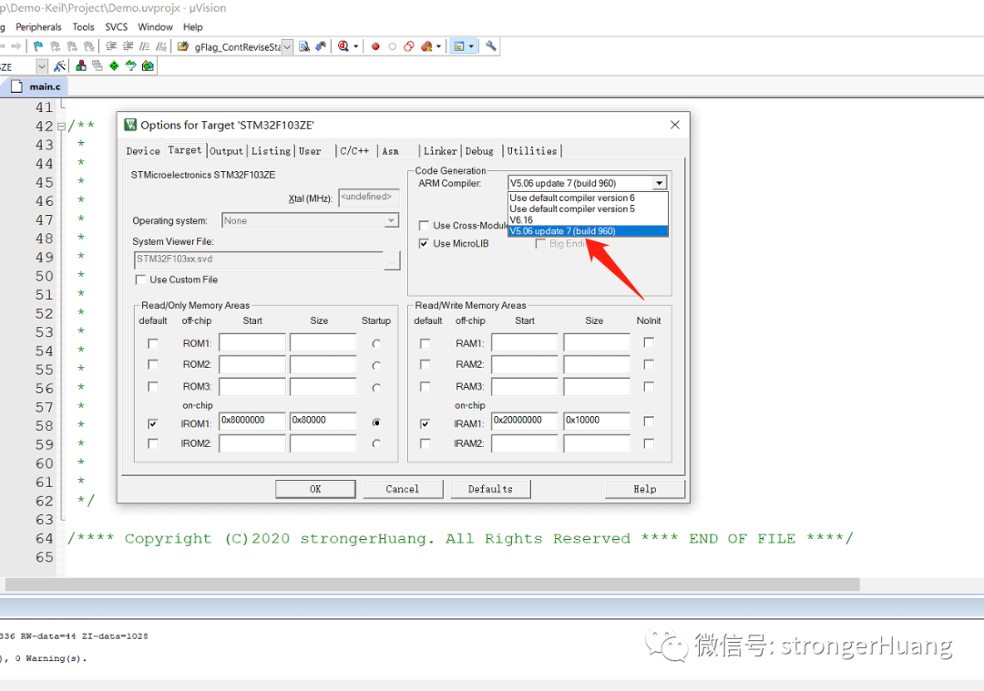Screen dimensions: 984x691
Task: Indent selected lines icon
Action: pos(111,46)
